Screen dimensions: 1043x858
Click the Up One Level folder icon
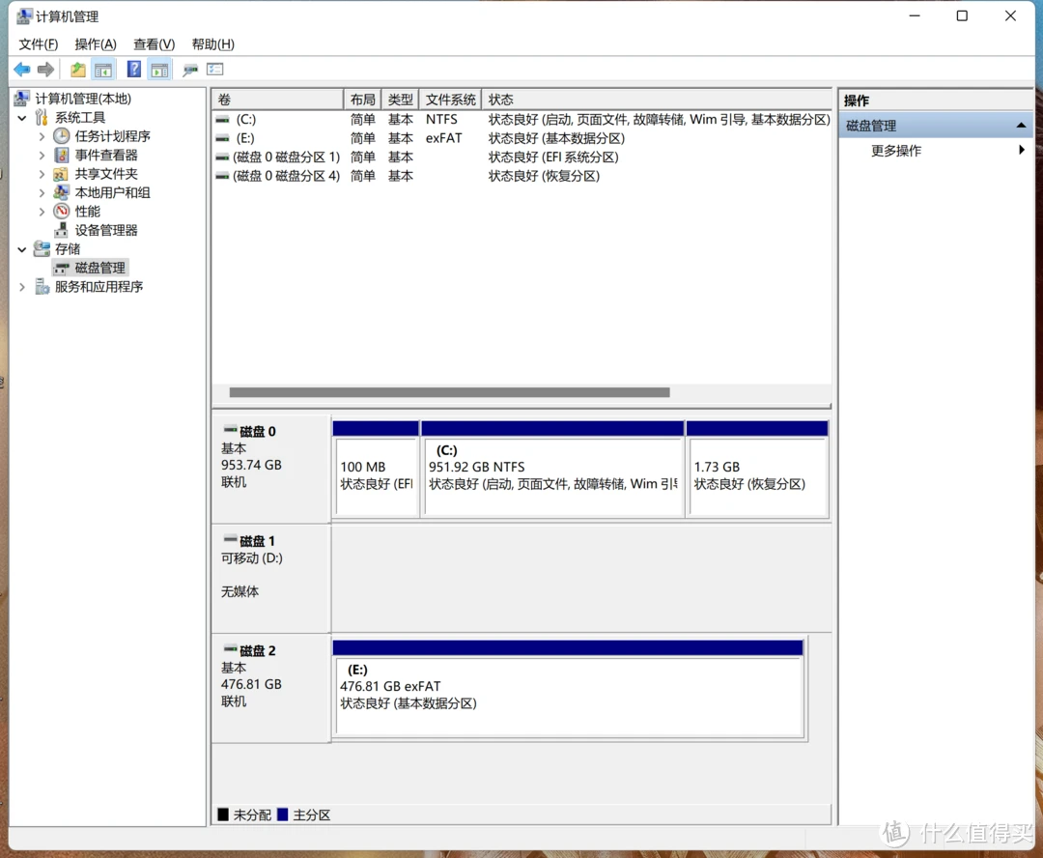click(77, 70)
